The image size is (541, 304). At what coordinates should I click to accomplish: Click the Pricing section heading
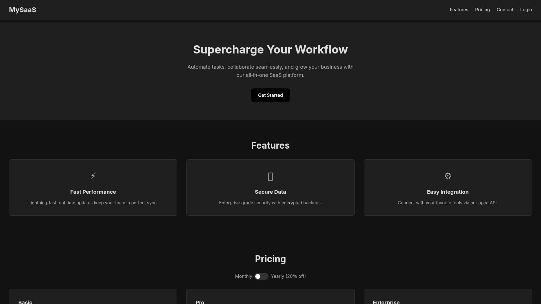point(270,259)
